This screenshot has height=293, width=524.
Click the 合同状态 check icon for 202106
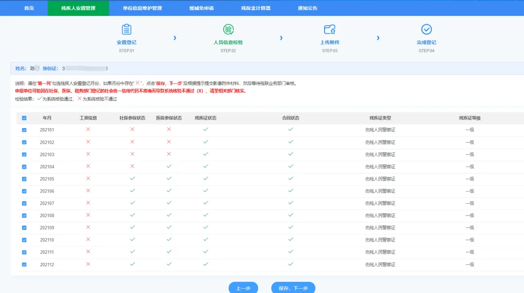click(291, 191)
